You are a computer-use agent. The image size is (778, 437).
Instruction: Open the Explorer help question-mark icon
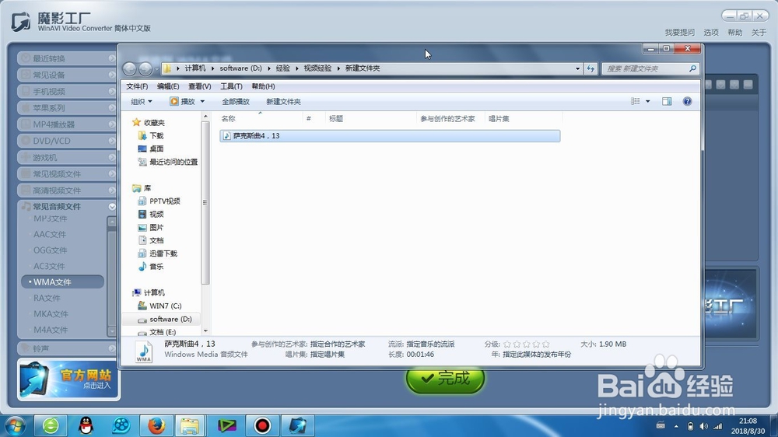pos(687,101)
